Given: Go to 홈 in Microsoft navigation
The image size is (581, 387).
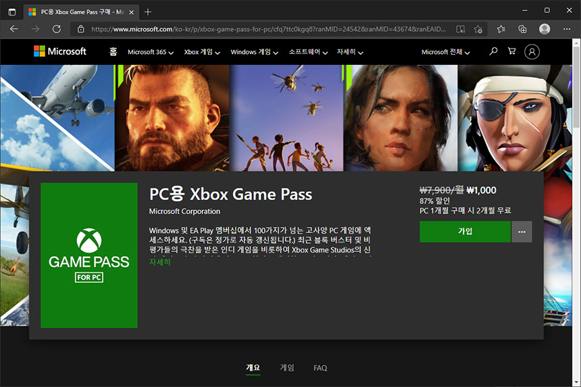Looking at the screenshot, I should point(113,51).
